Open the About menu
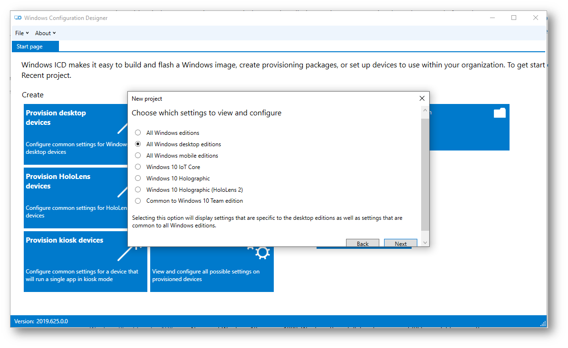 tap(45, 33)
